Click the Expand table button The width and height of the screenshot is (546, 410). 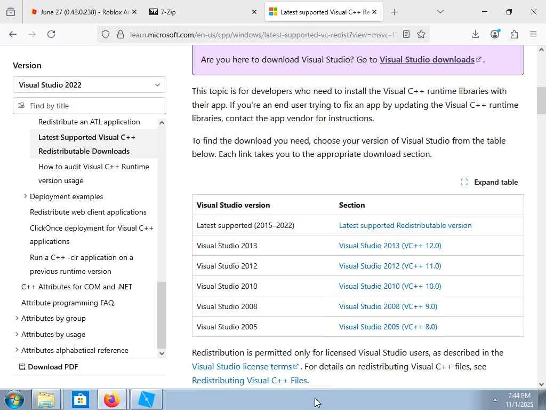click(x=489, y=182)
